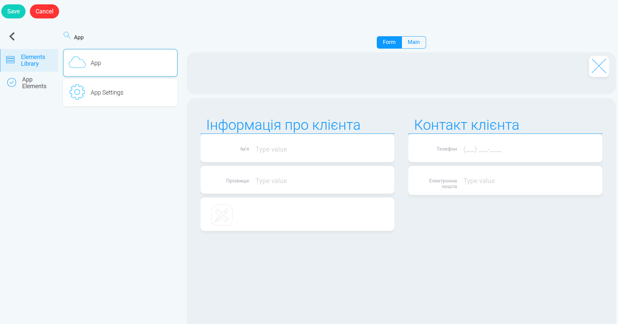Save the current changes
Image resolution: width=618 pixels, height=324 pixels.
coord(13,11)
